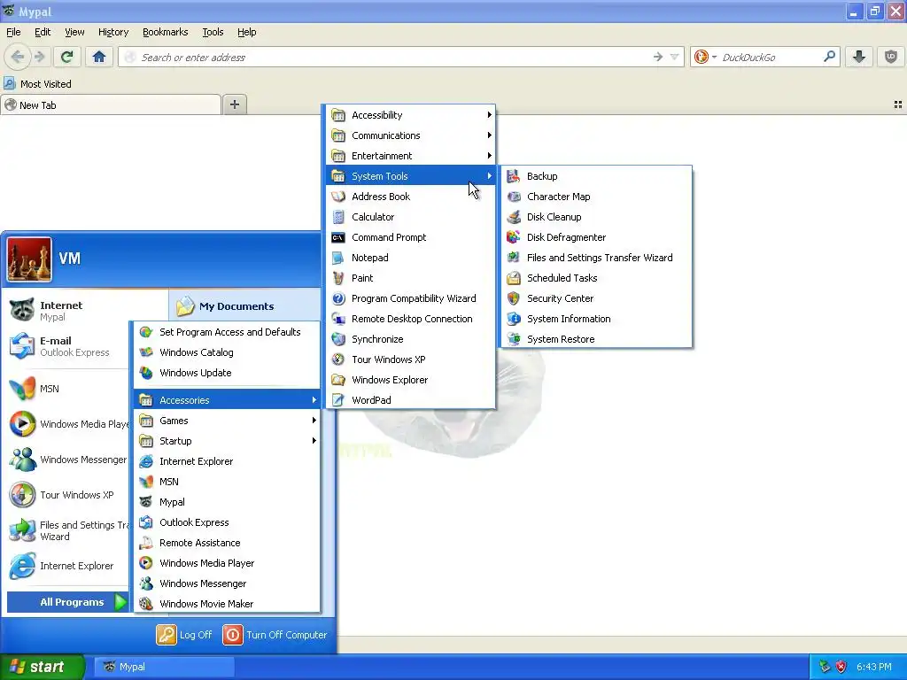Click Turn Off Computer button

[x=275, y=634]
